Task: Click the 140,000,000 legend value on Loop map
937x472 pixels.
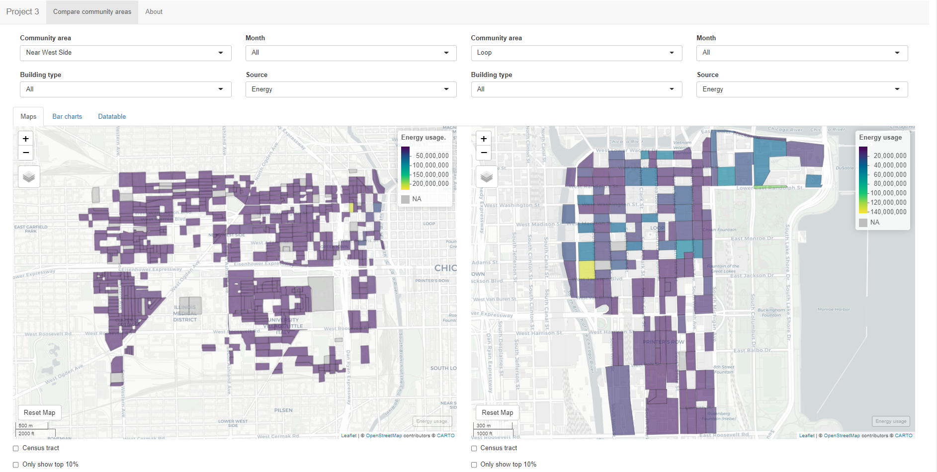Action: pos(887,212)
